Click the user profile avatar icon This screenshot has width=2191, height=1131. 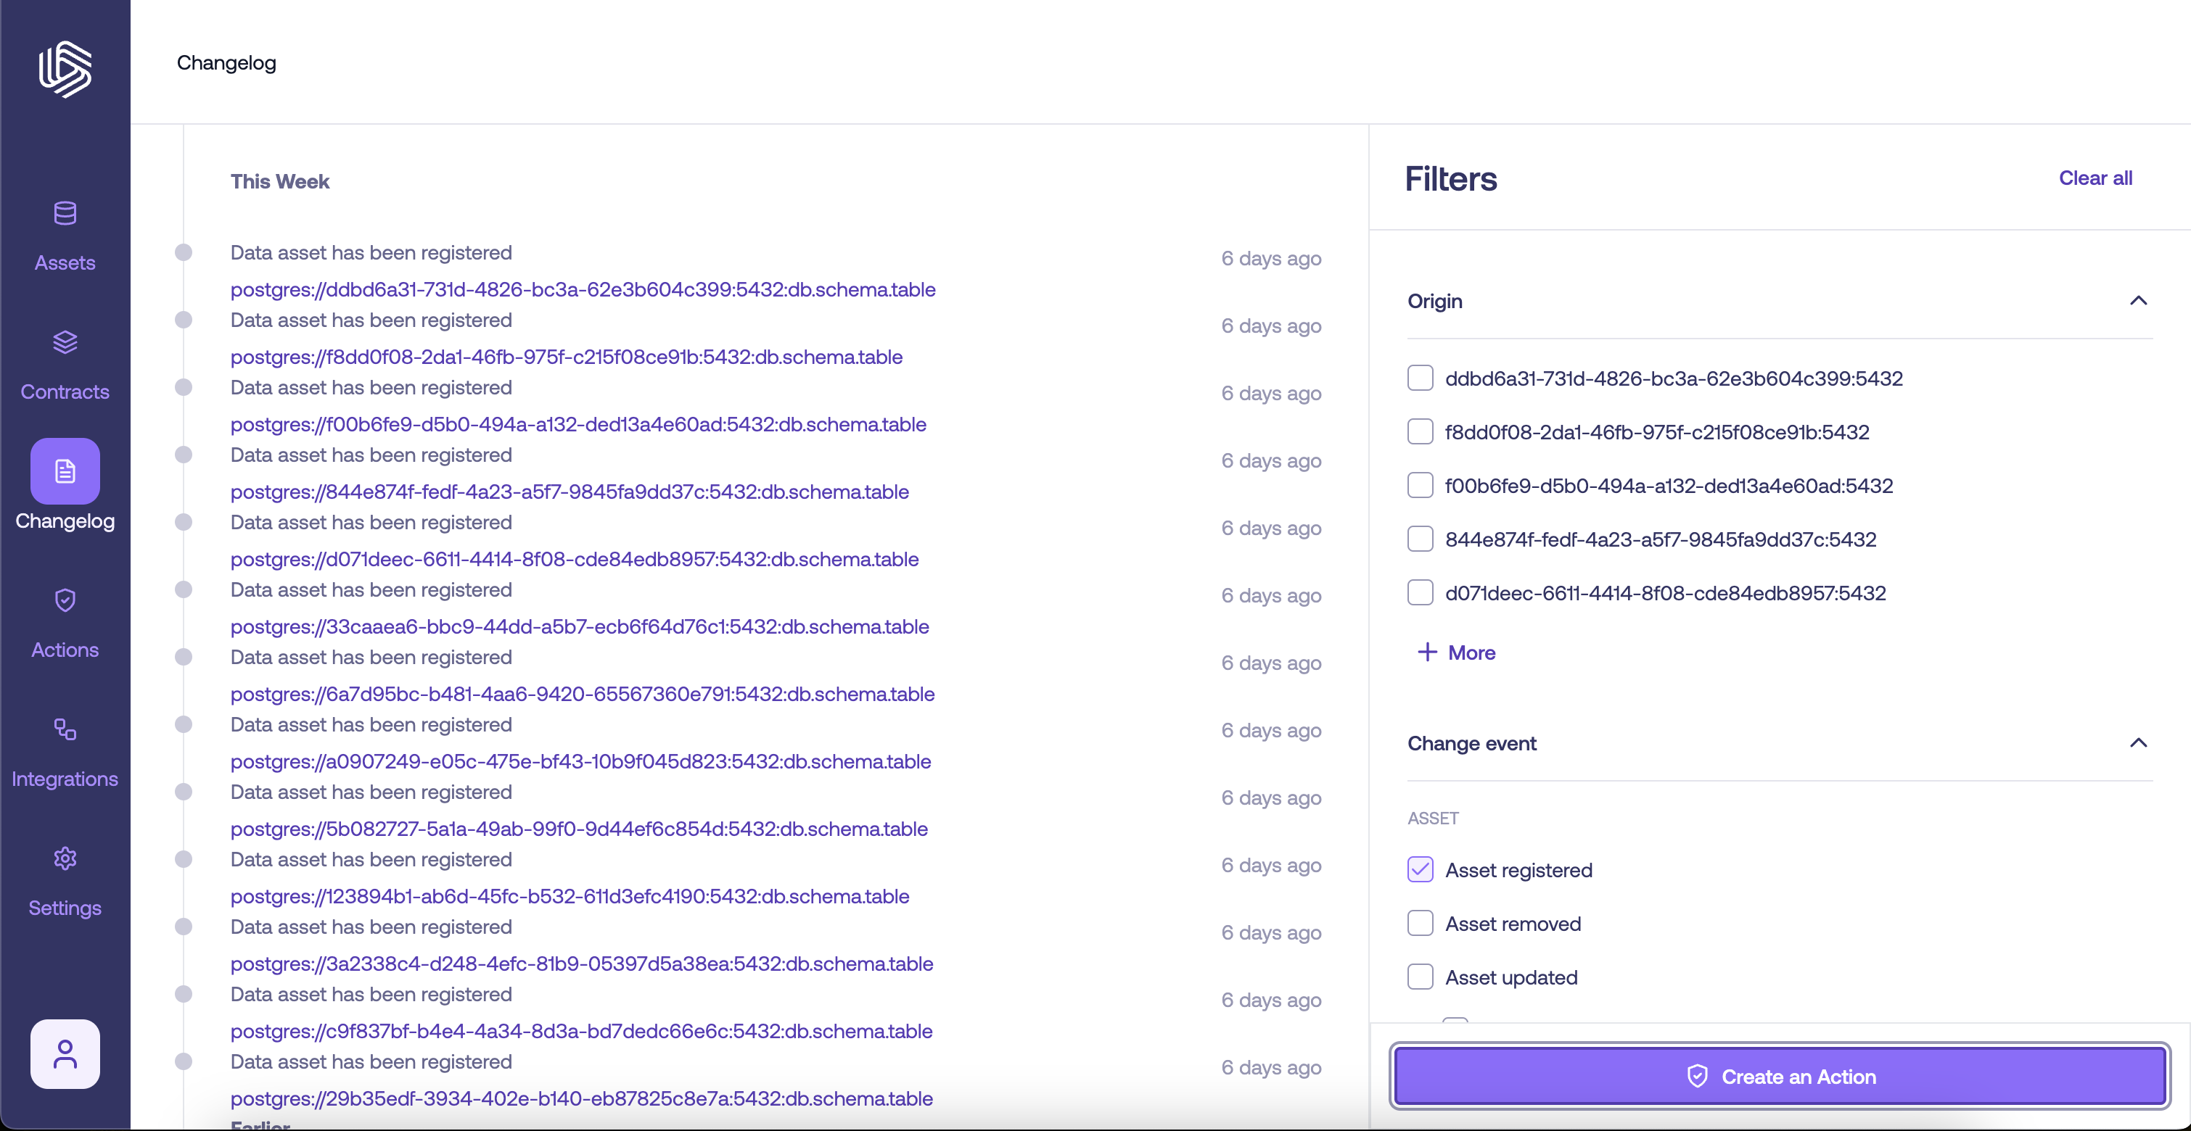[65, 1053]
